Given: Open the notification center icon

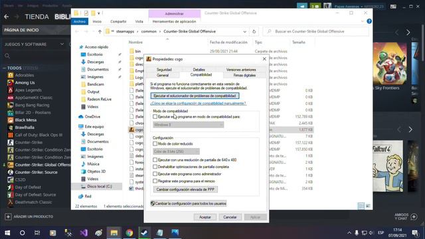Looking at the screenshot, I should pos(415,233).
